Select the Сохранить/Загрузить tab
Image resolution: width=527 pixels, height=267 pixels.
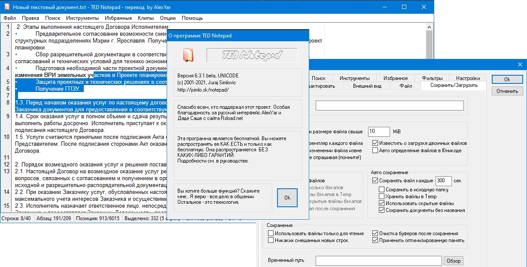(454, 86)
